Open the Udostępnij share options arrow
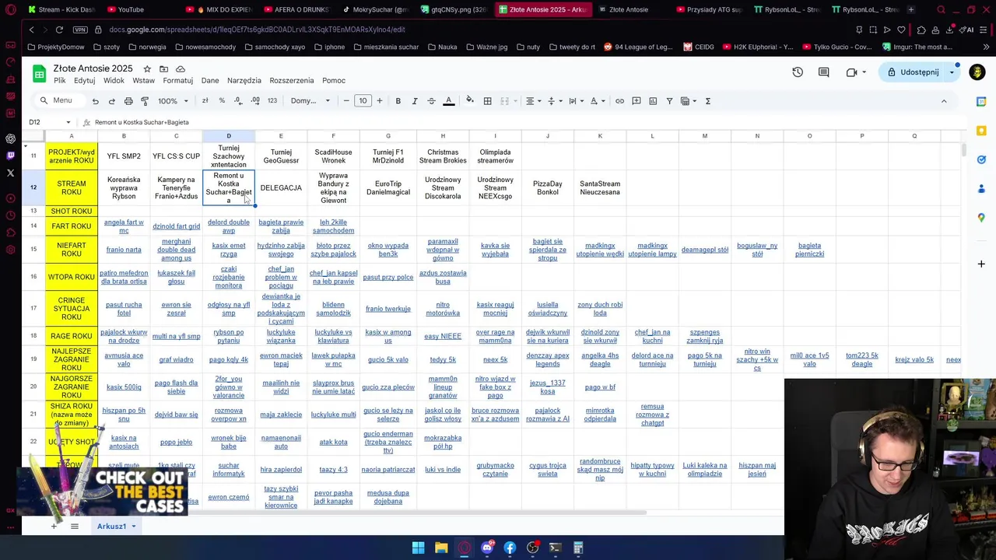 [x=952, y=72]
